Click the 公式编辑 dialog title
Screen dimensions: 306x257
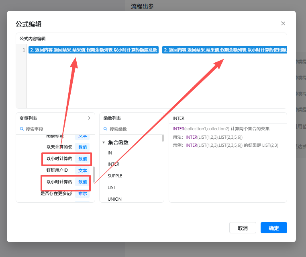29,24
